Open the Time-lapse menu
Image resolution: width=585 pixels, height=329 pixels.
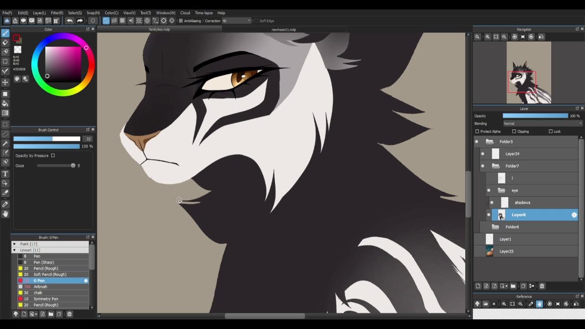click(x=204, y=13)
